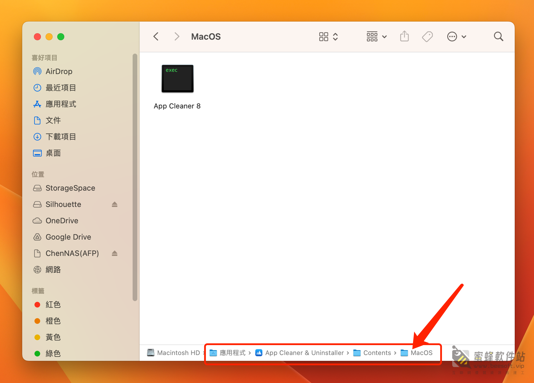Expand the Group By dropdown arrow
The width and height of the screenshot is (534, 383).
point(384,37)
